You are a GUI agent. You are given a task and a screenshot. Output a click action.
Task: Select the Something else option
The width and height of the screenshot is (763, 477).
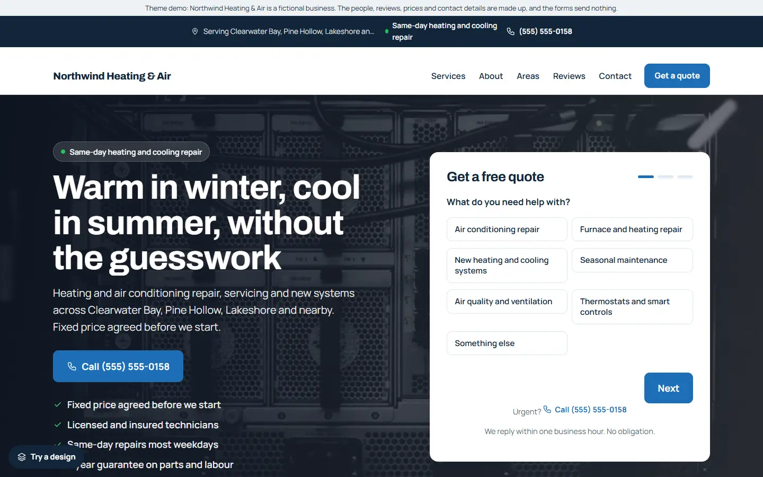[507, 343]
